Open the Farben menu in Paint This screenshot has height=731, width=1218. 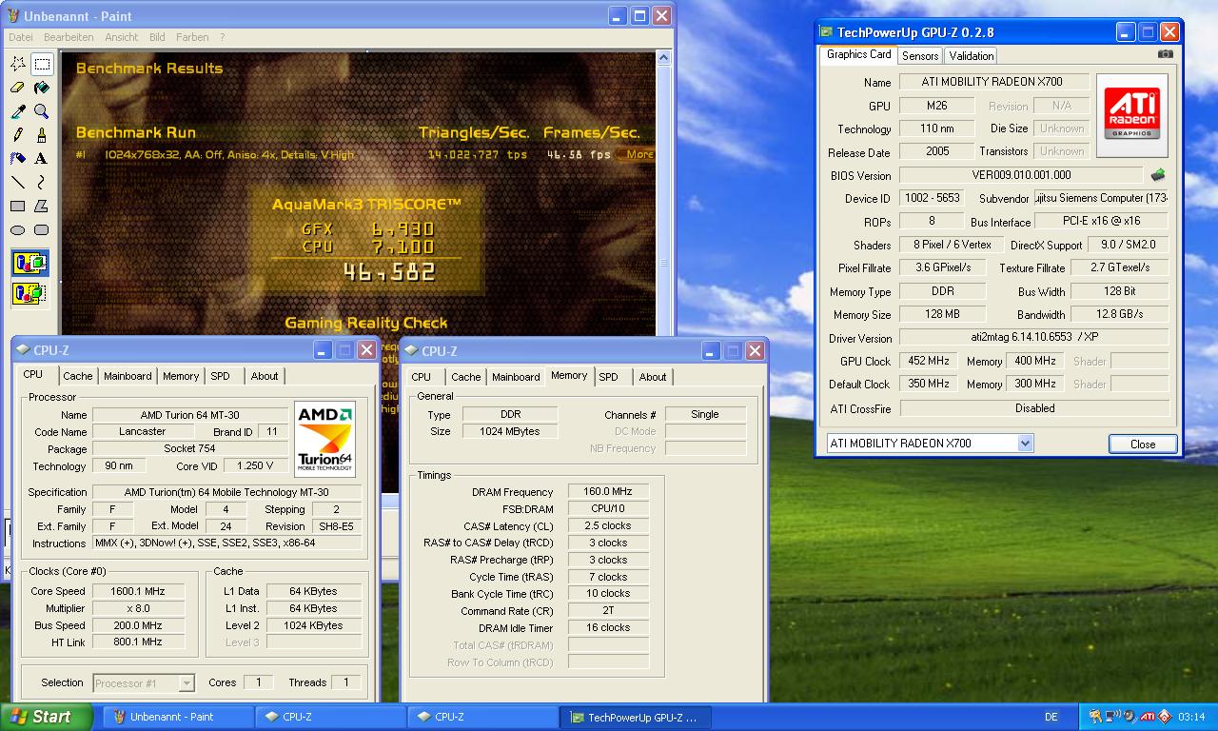192,37
